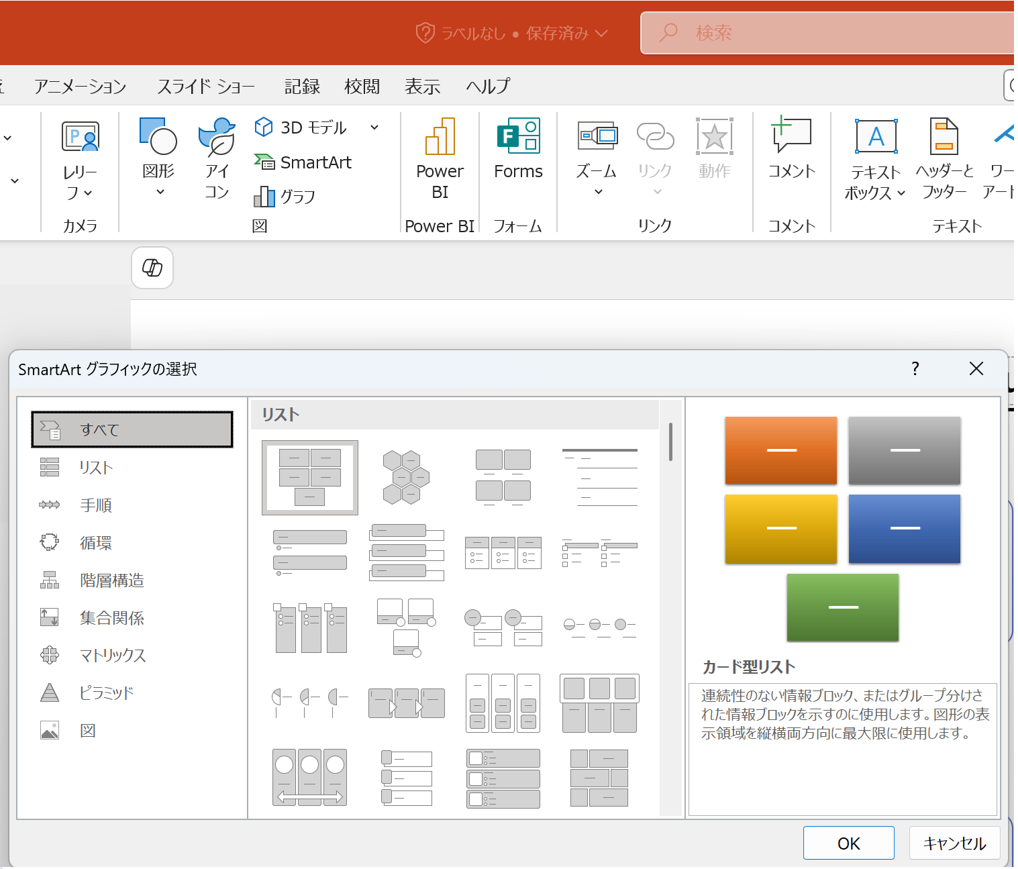Click the SmartArt layout list scrollbar

click(x=670, y=442)
